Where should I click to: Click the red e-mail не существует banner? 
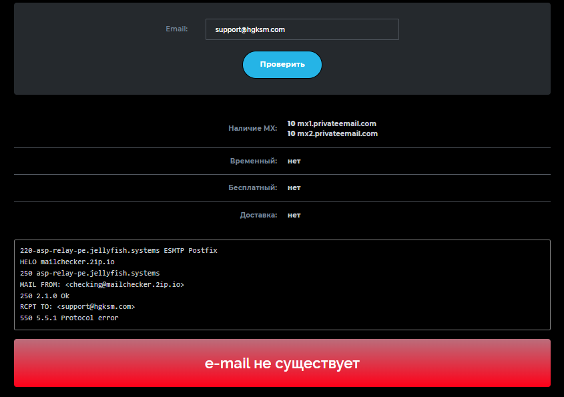[282, 364]
